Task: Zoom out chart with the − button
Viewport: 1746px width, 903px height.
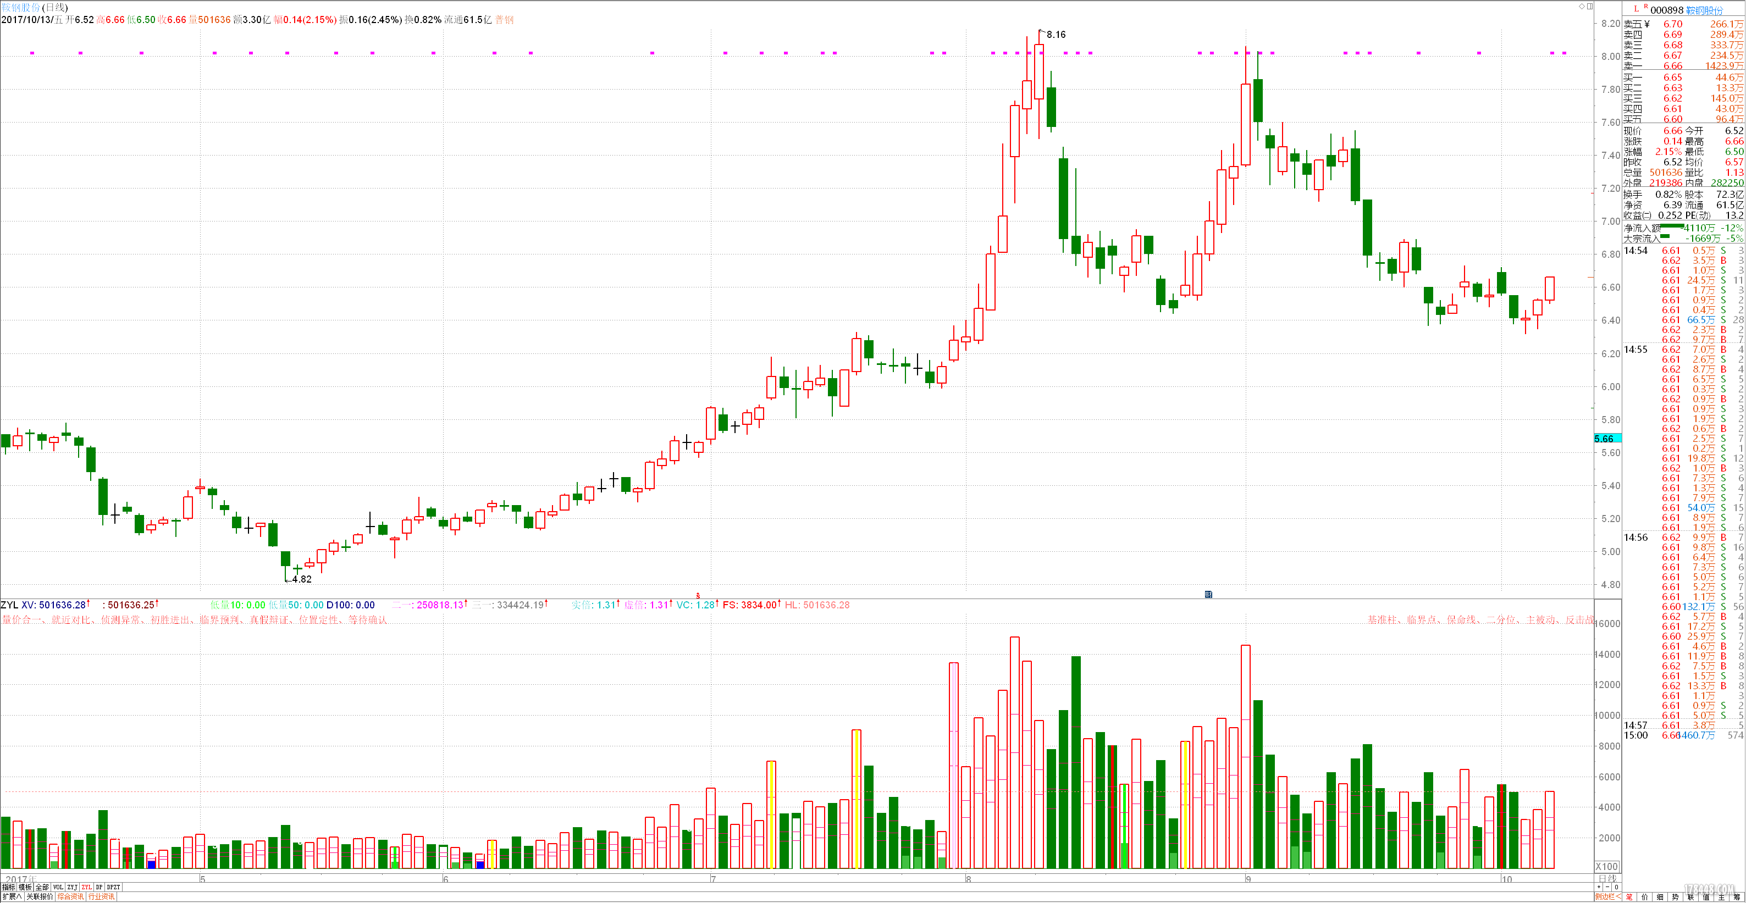Action: click(x=1607, y=887)
